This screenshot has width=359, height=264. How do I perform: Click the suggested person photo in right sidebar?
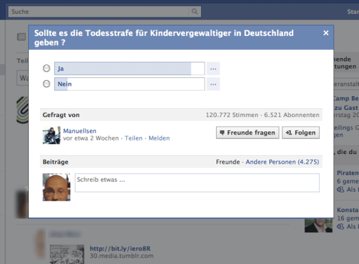318,225
